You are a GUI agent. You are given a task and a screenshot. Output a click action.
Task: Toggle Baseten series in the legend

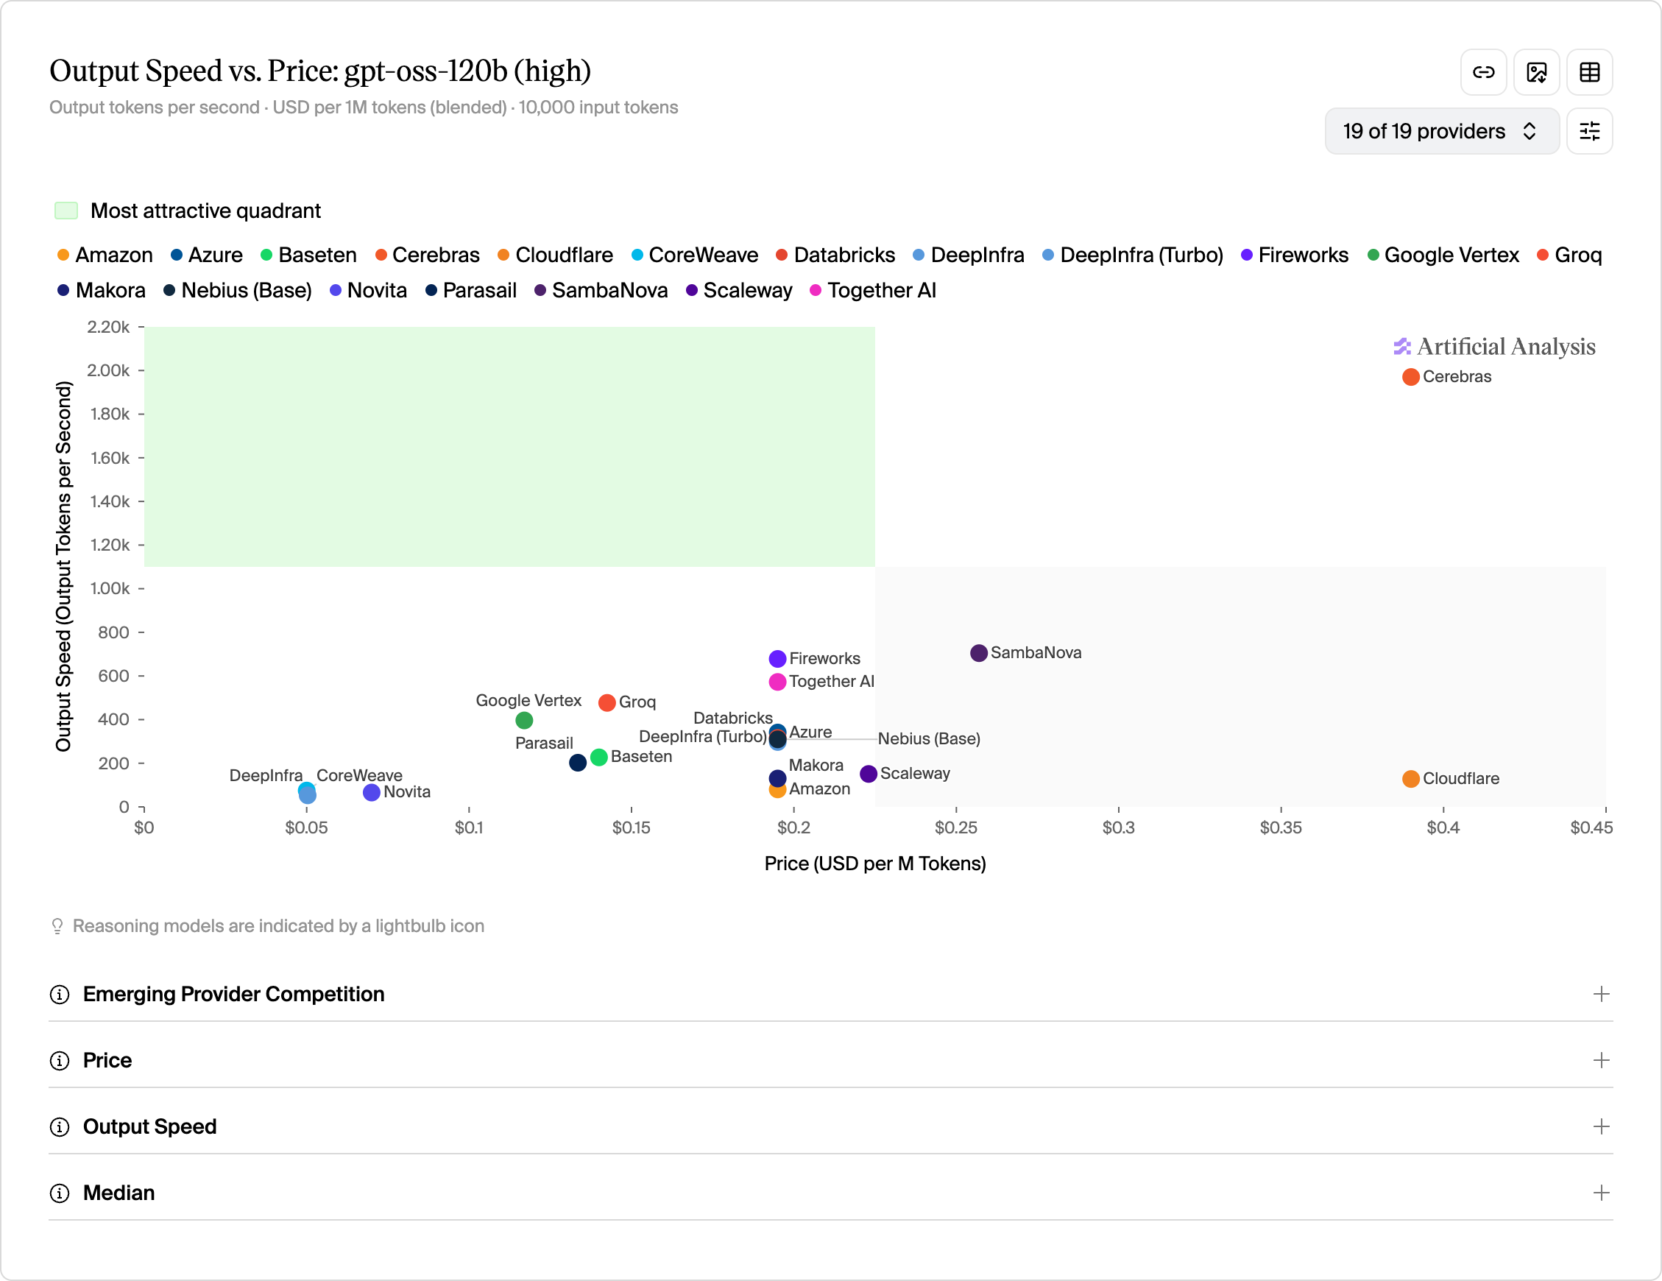(309, 255)
